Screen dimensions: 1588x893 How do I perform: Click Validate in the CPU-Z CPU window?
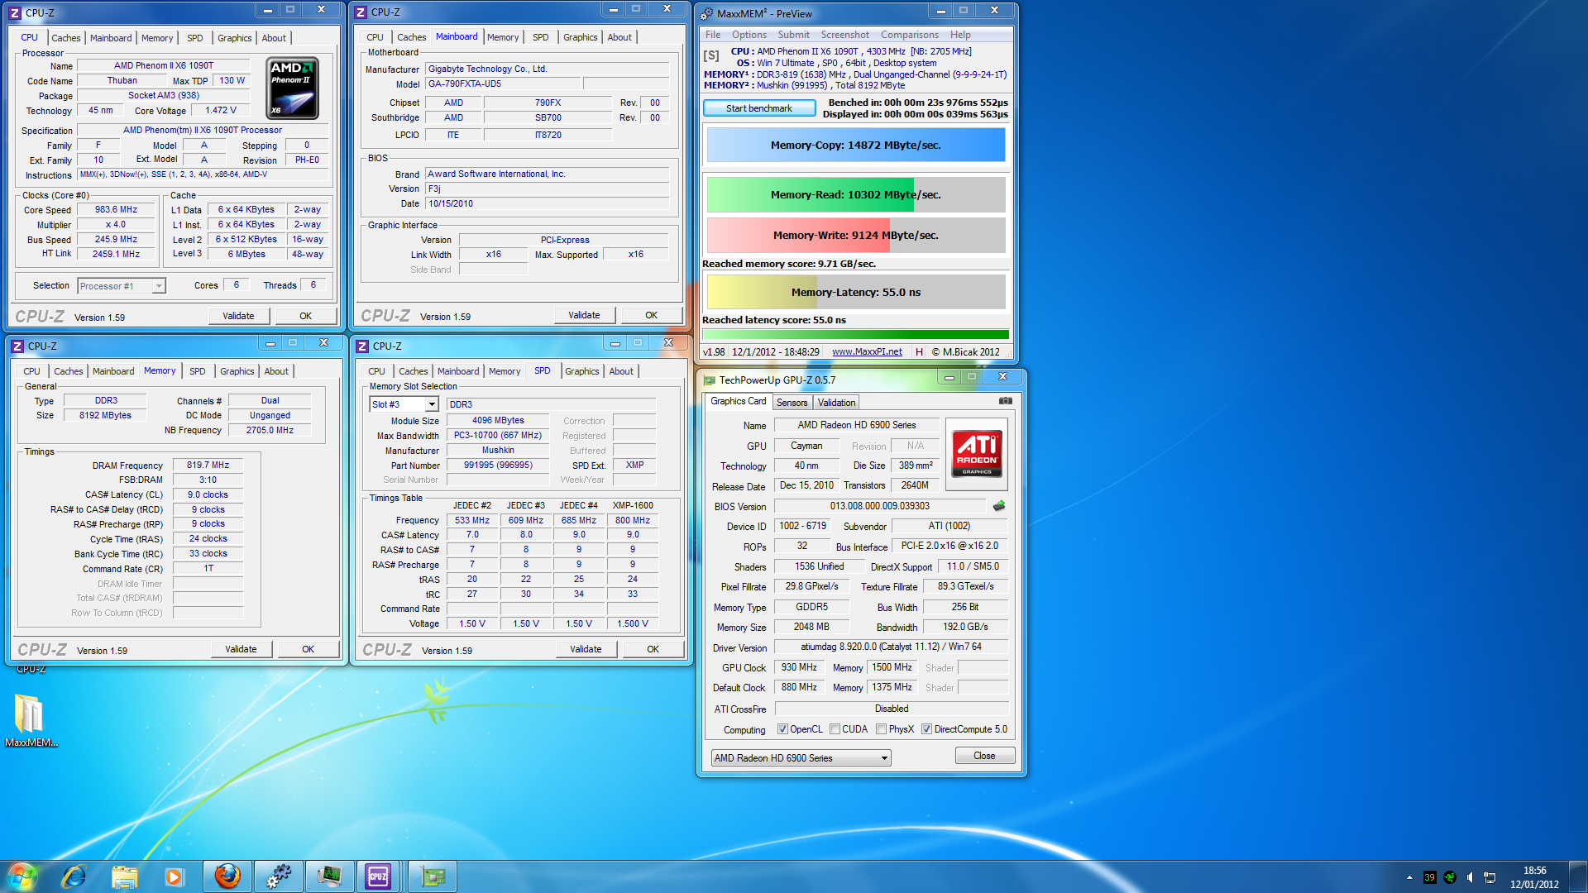click(x=238, y=316)
